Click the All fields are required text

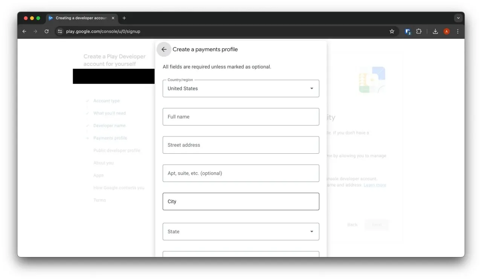(217, 67)
